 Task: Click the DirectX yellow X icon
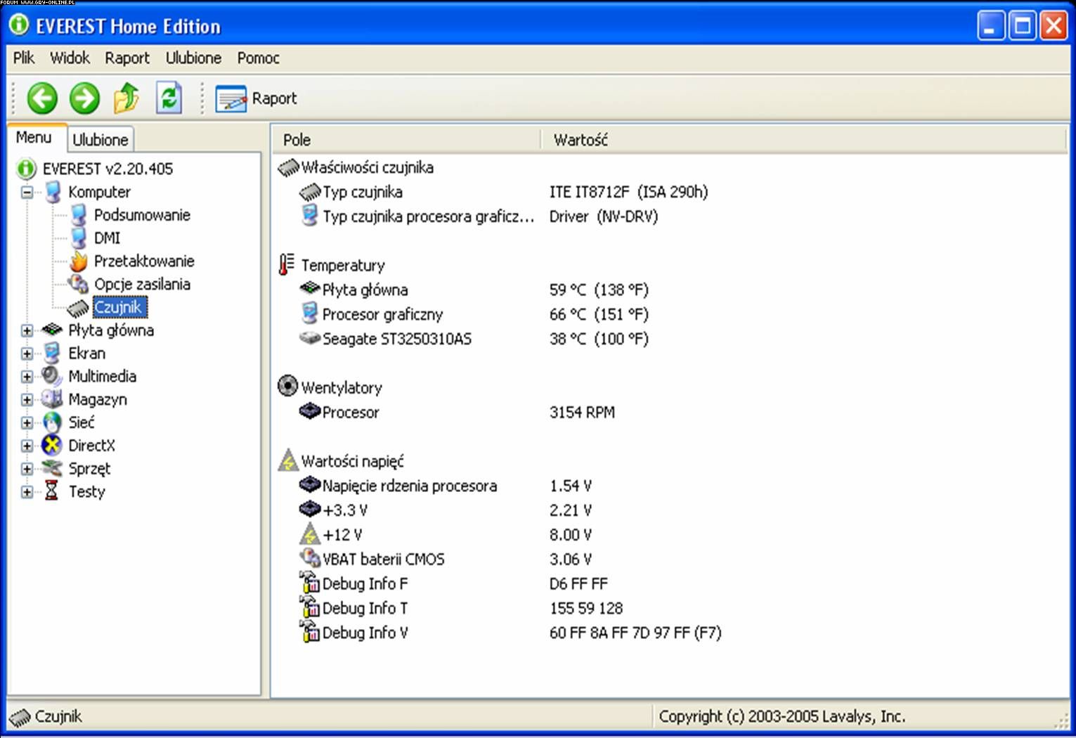(52, 445)
